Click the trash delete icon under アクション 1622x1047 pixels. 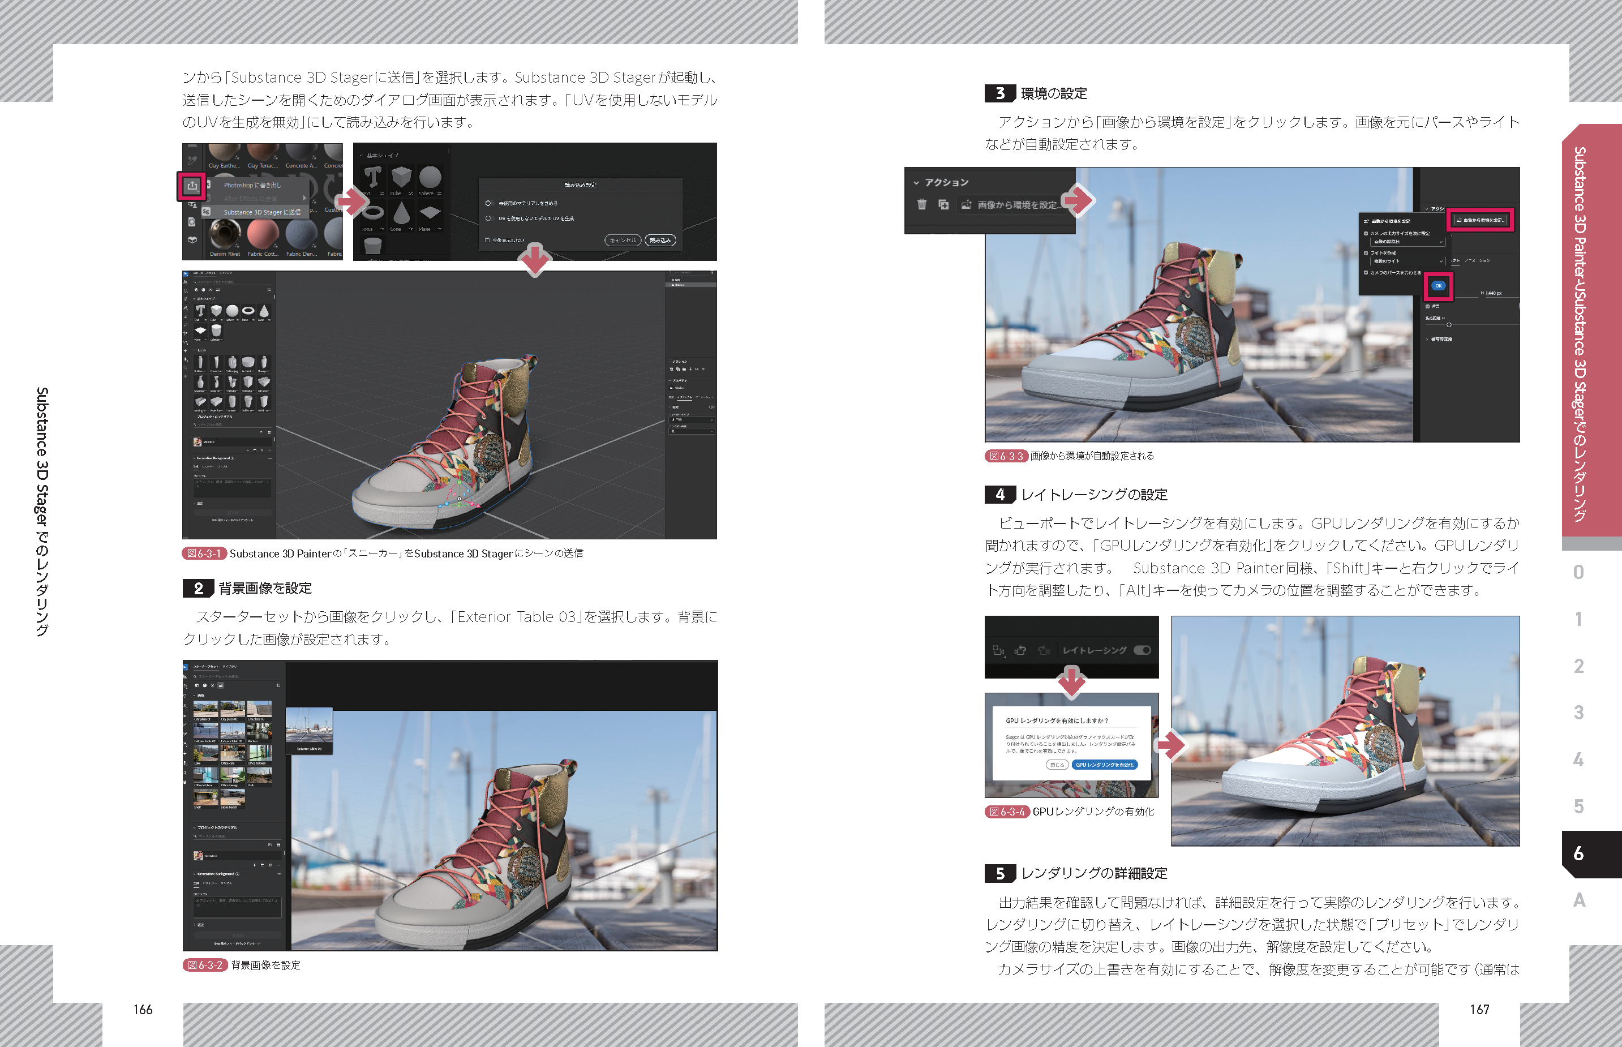click(922, 205)
